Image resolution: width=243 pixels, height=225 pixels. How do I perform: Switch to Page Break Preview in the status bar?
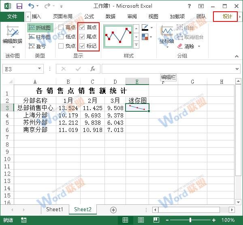point(156,220)
